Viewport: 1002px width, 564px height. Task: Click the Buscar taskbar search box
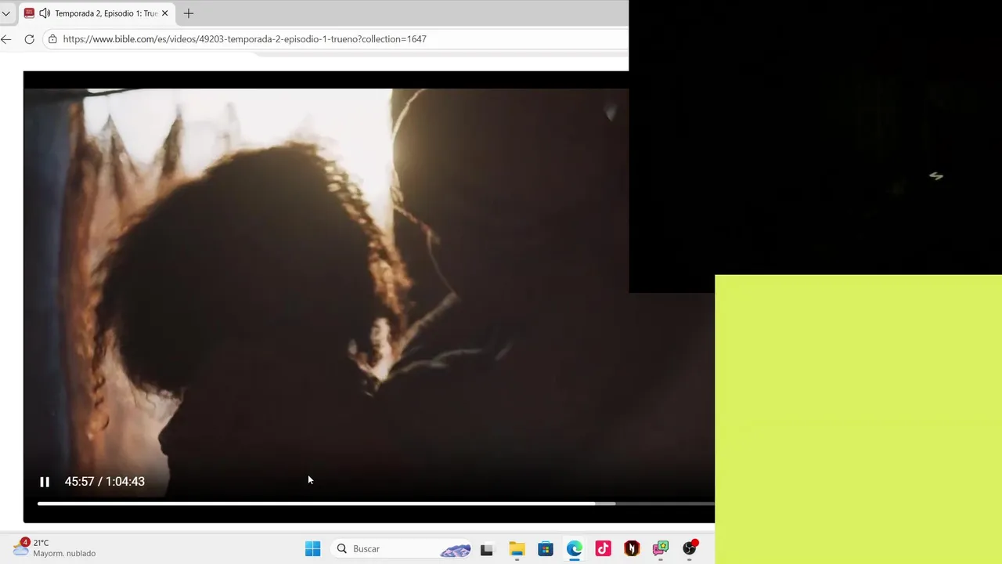403,548
